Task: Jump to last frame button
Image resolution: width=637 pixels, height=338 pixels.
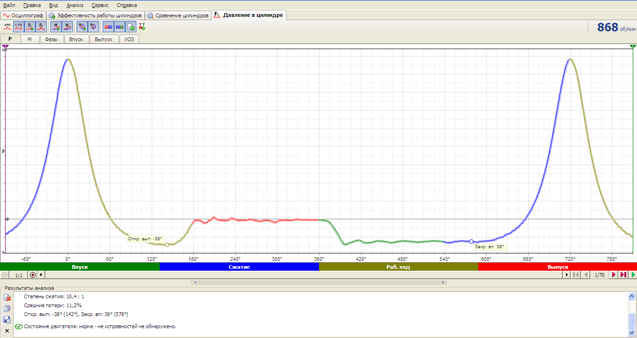Action: (623, 275)
